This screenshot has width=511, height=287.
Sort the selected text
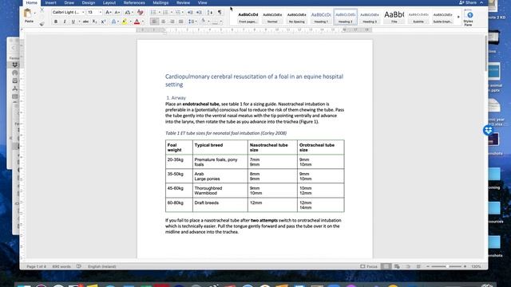coord(210,13)
